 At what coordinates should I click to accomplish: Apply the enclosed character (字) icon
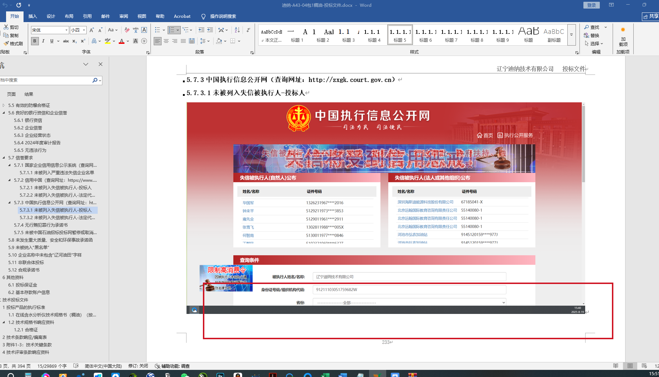click(x=144, y=41)
